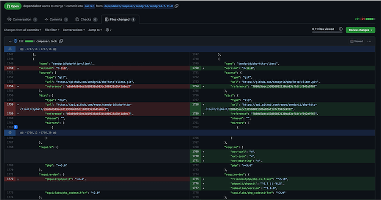Click added line "ext-json" text
Viewport: 381px width, 200px height.
(x=243, y=156)
